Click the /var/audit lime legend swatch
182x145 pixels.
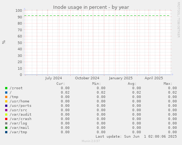coord(6,115)
